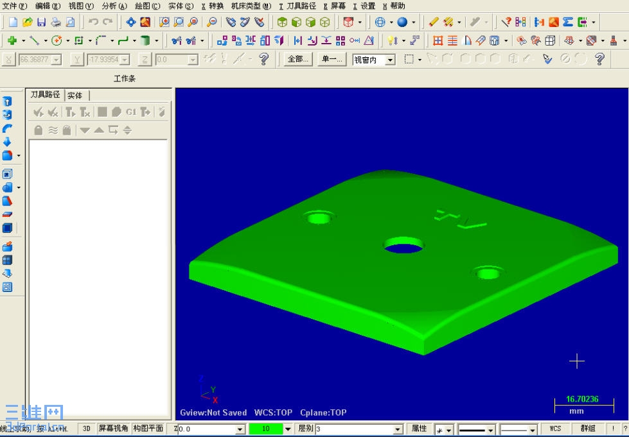
Task: Click the green cylinder primitive icon
Action: [145, 40]
